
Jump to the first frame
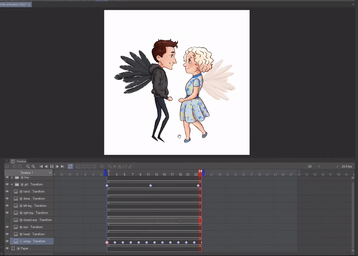pos(41,166)
